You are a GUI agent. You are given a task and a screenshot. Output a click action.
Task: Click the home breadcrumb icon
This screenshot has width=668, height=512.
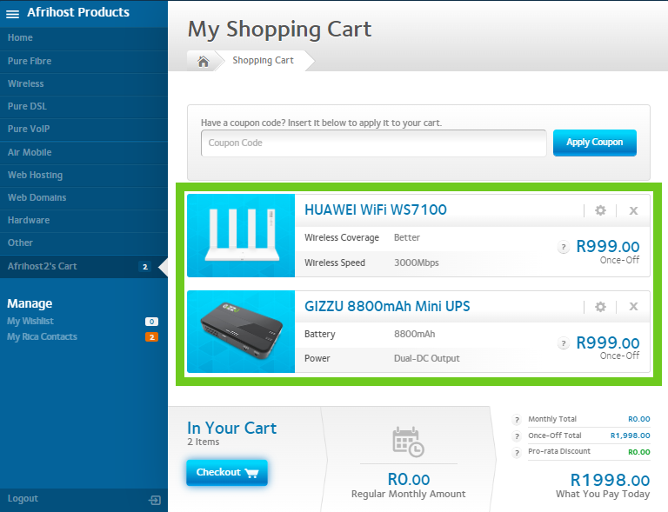(203, 61)
